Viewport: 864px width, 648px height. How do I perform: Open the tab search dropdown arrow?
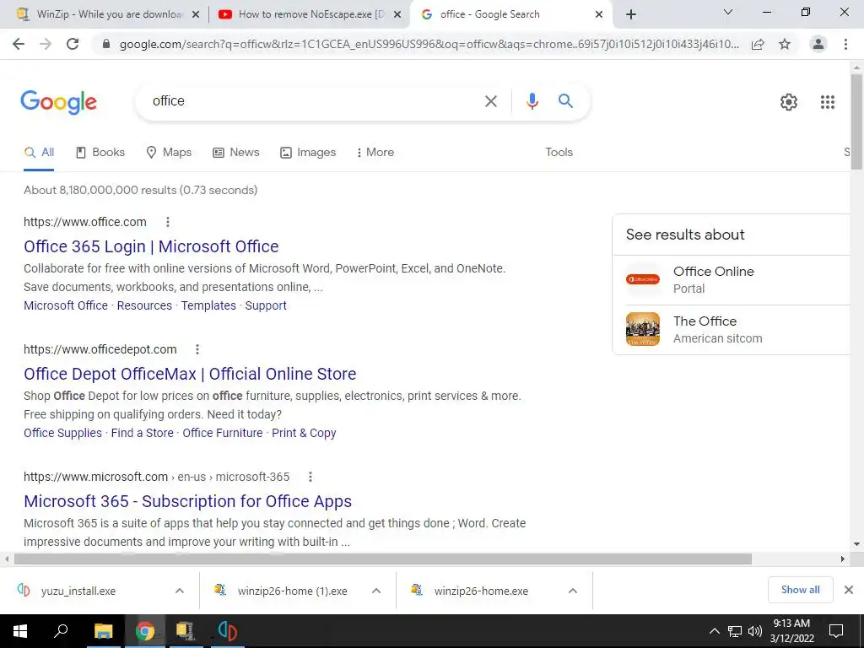tap(728, 12)
